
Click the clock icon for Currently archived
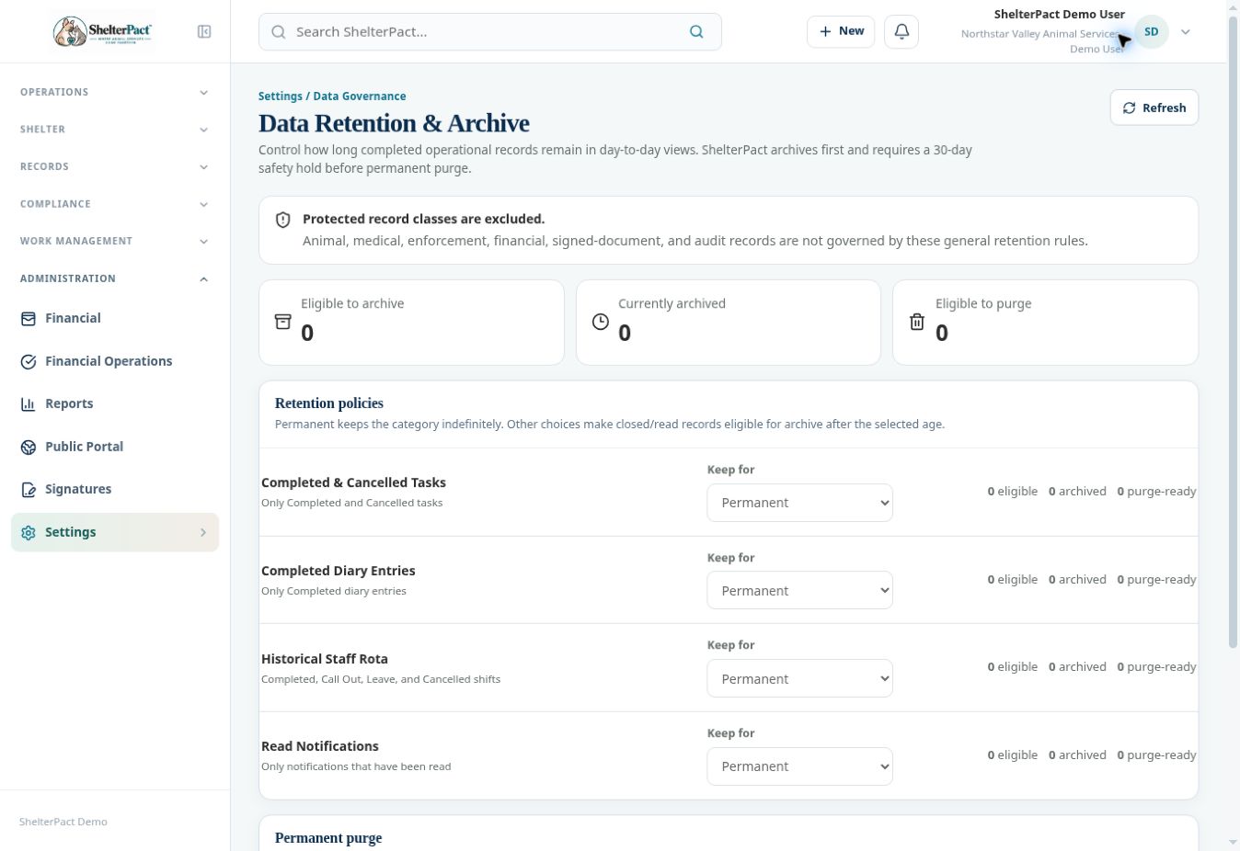[x=600, y=322]
